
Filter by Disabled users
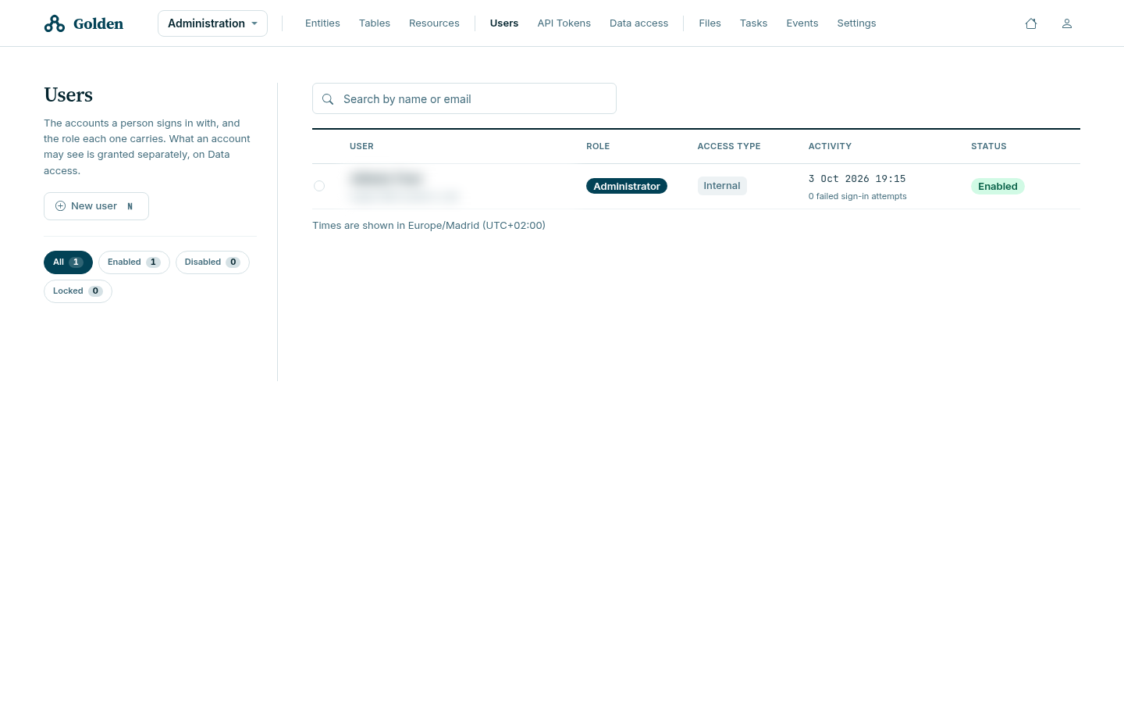coord(212,262)
